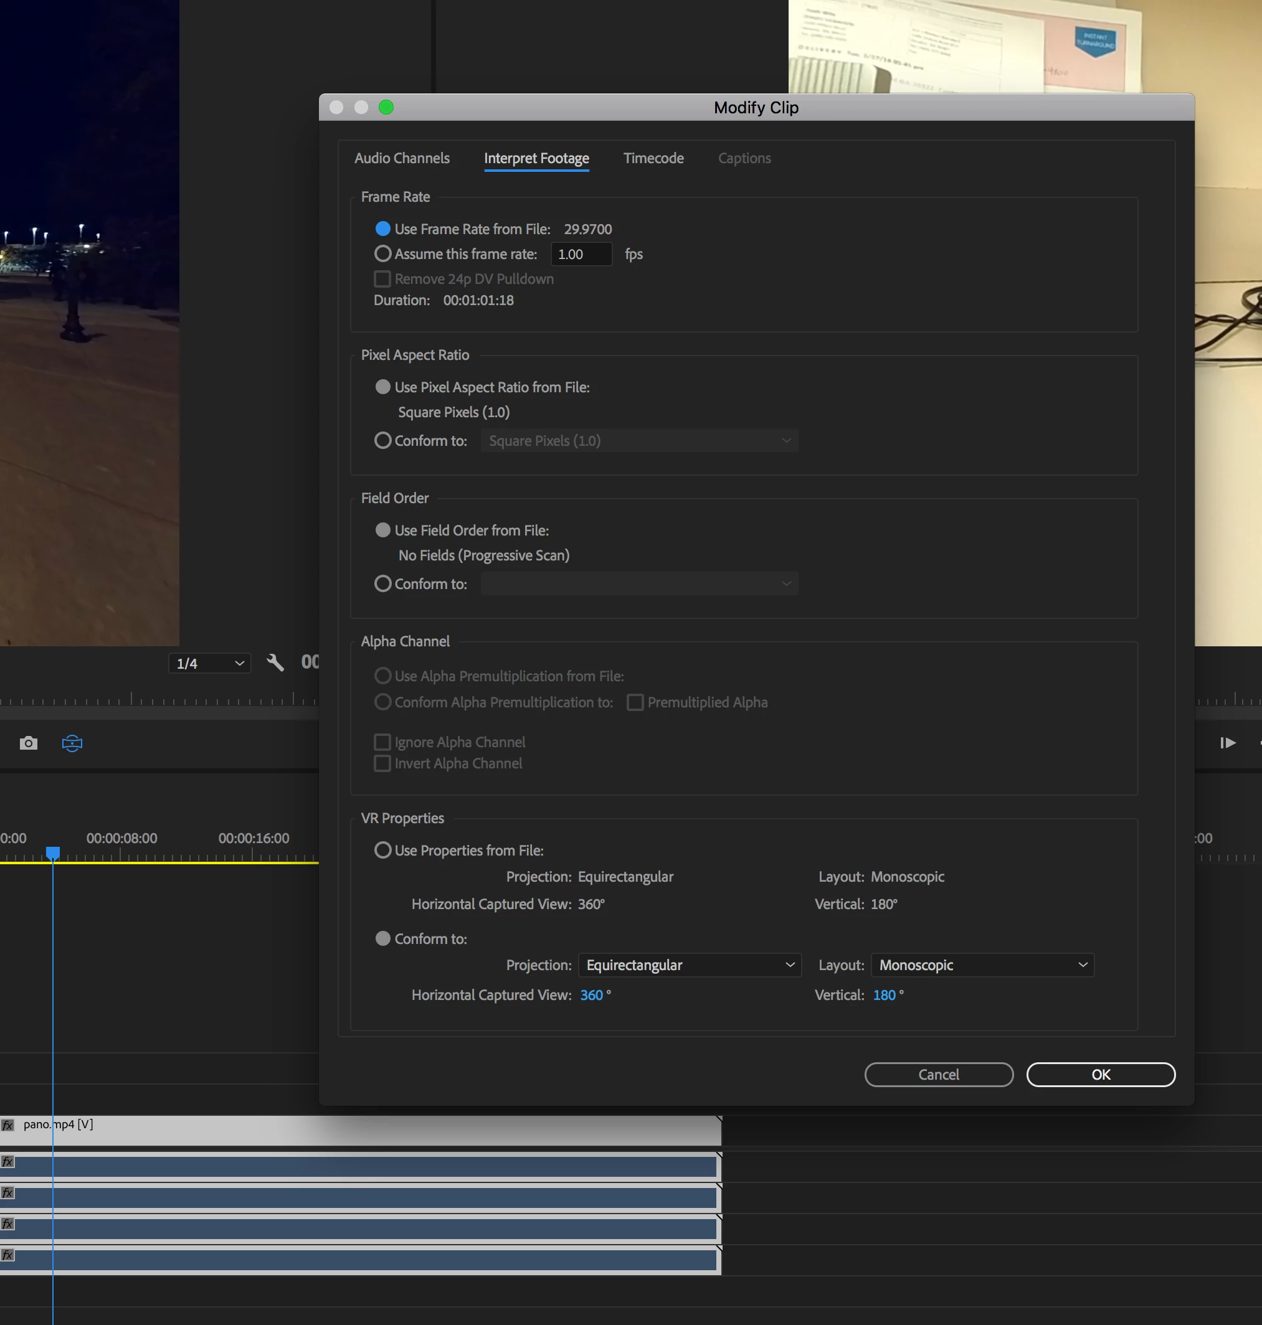This screenshot has width=1262, height=1325.
Task: Open the Projection Equirectangular dropdown
Action: pyautogui.click(x=690, y=965)
